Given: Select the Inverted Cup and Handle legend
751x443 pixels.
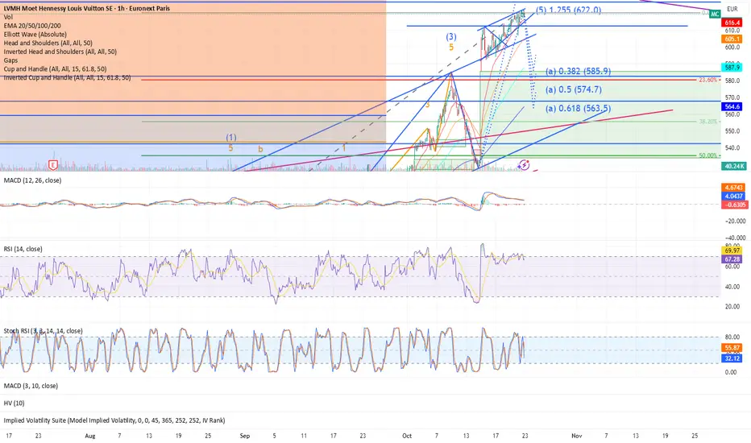Looking at the screenshot, I should (x=67, y=77).
